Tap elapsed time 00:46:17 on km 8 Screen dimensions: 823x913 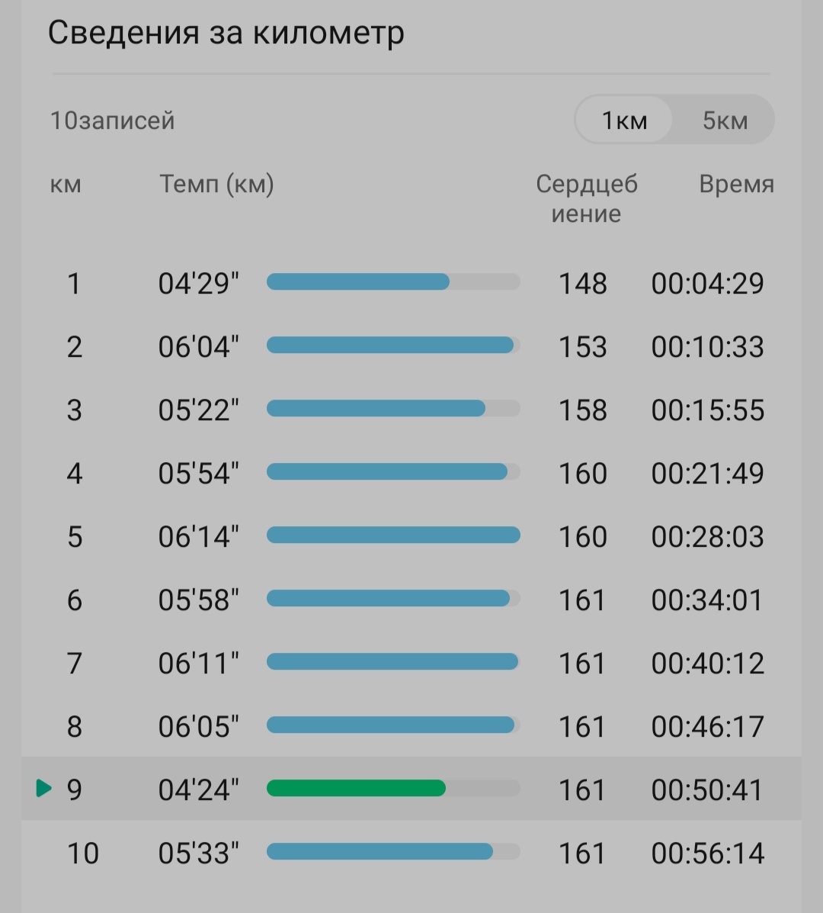[706, 727]
